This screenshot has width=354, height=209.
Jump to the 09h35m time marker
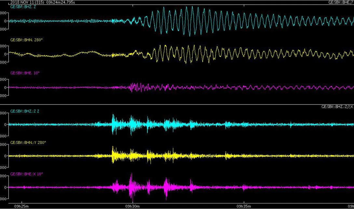pyautogui.click(x=244, y=206)
